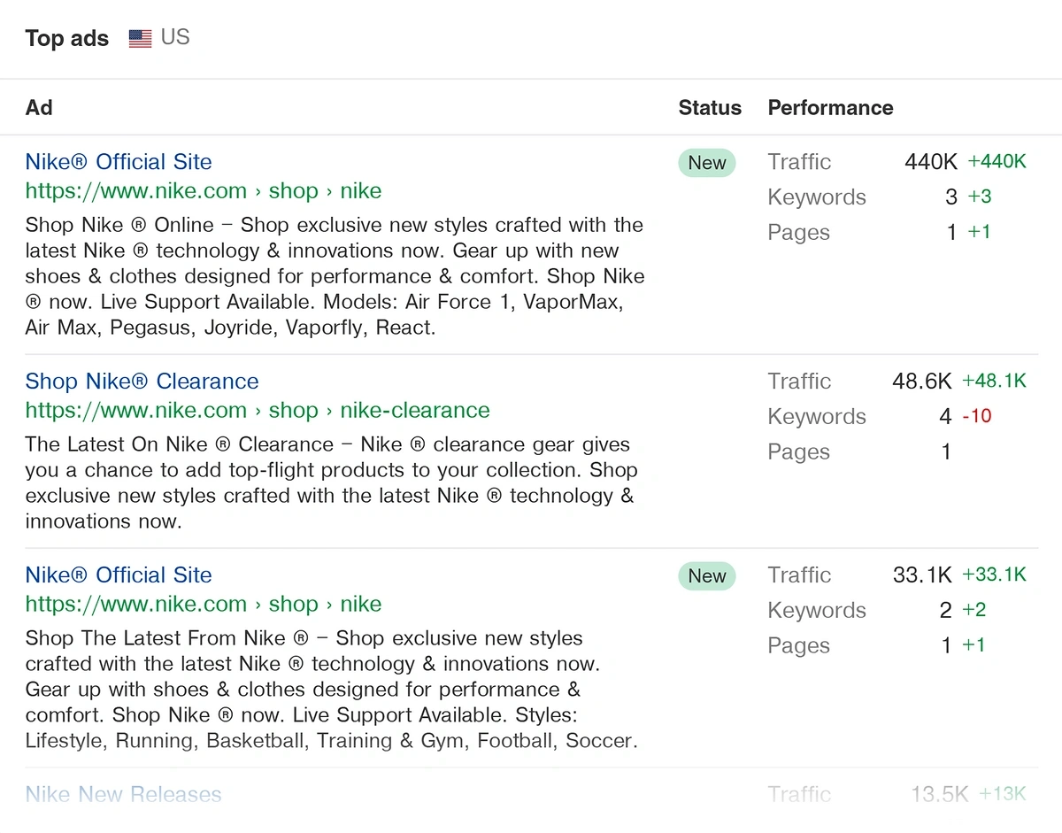This screenshot has width=1062, height=833.
Task: Select the +48.1K traffic change
Action: 994,382
